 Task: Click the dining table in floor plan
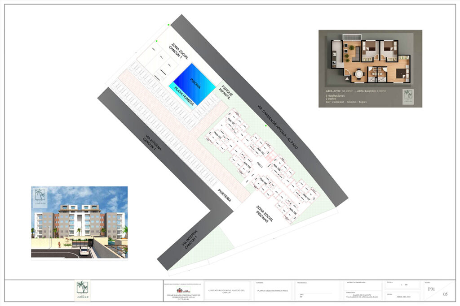[358, 73]
